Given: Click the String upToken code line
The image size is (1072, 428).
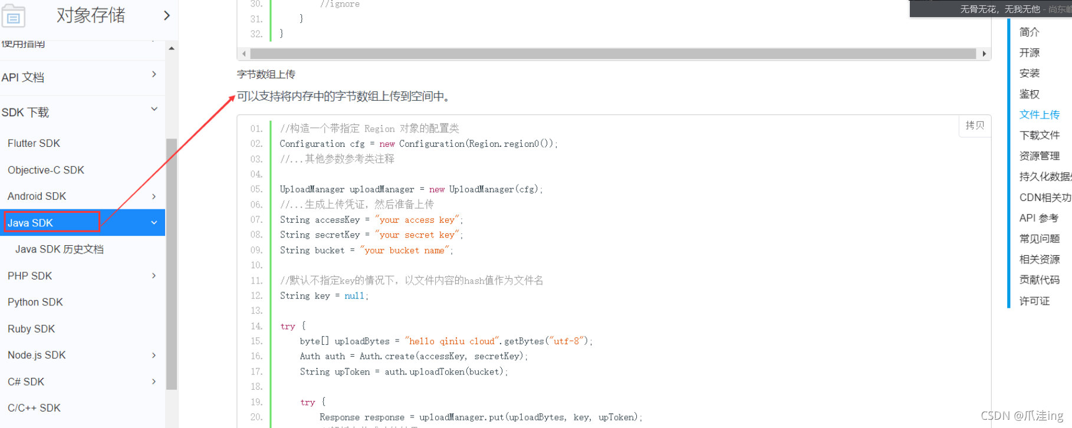Looking at the screenshot, I should tap(403, 372).
